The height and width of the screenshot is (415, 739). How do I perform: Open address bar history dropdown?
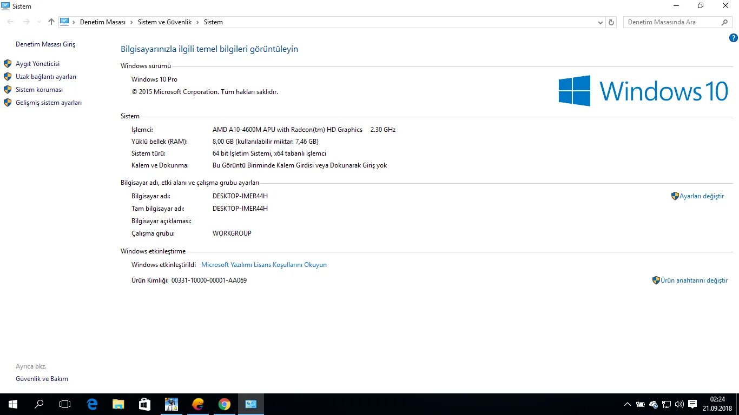601,22
